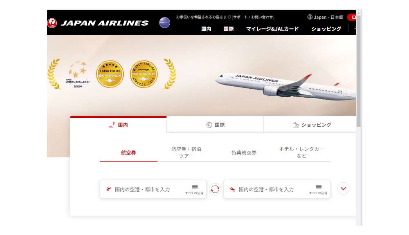
Task: Expand more search options with red chevron
Action: [343, 188]
